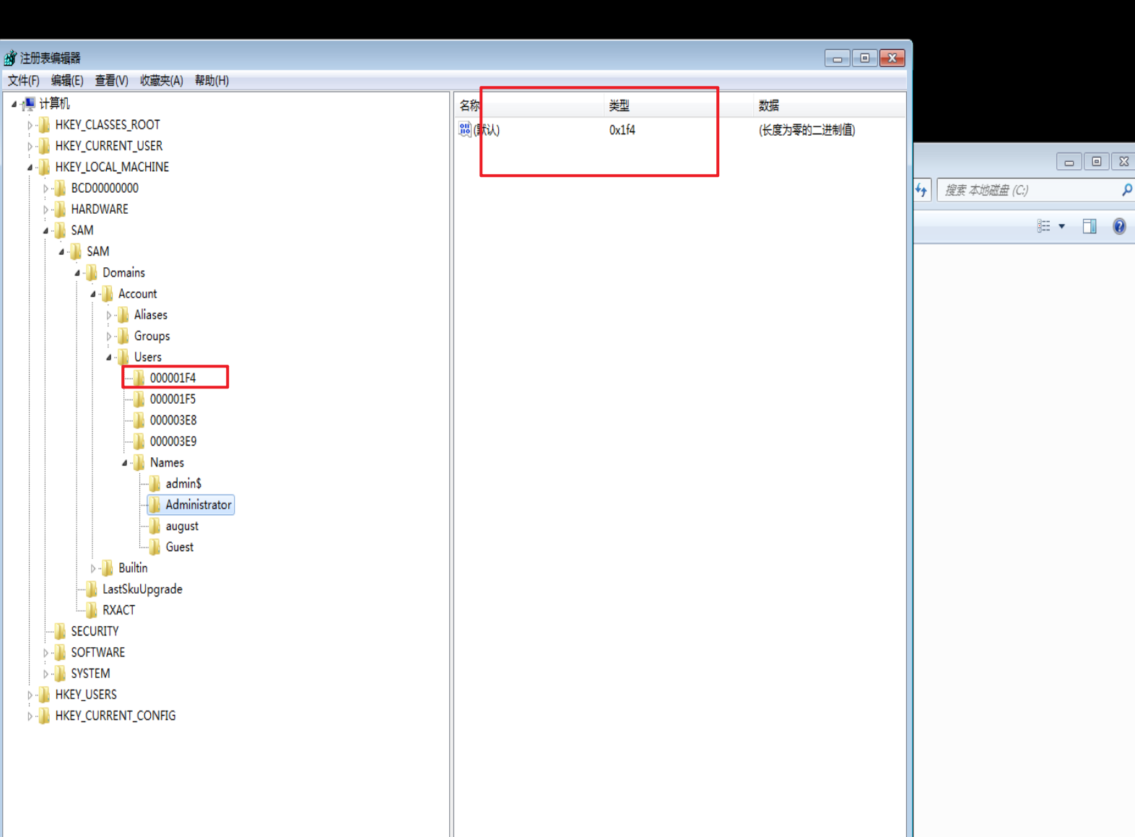Viewport: 1135px width, 837px height.
Task: Click the Names folder icon
Action: 140,462
